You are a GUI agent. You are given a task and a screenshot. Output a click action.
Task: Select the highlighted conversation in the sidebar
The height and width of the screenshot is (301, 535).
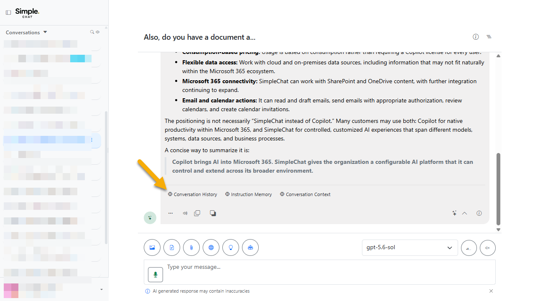click(52, 140)
